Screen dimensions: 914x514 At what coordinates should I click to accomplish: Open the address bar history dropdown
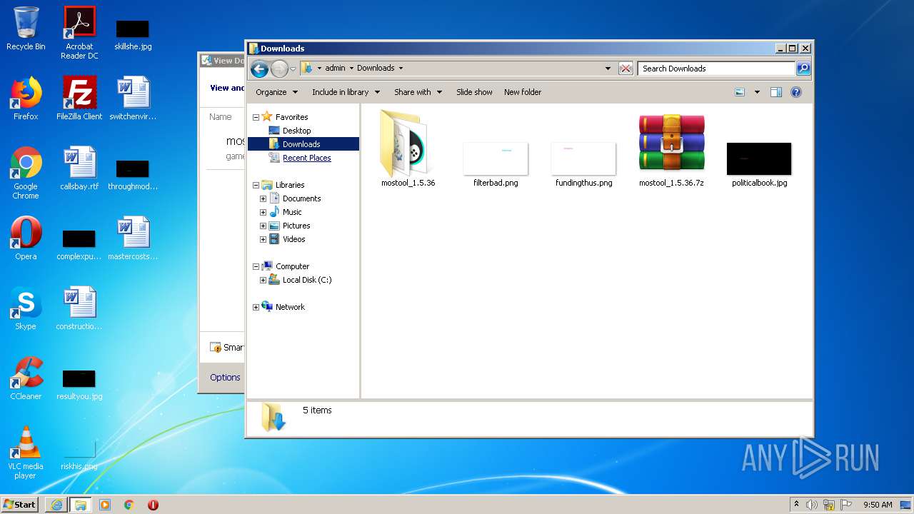(608, 69)
